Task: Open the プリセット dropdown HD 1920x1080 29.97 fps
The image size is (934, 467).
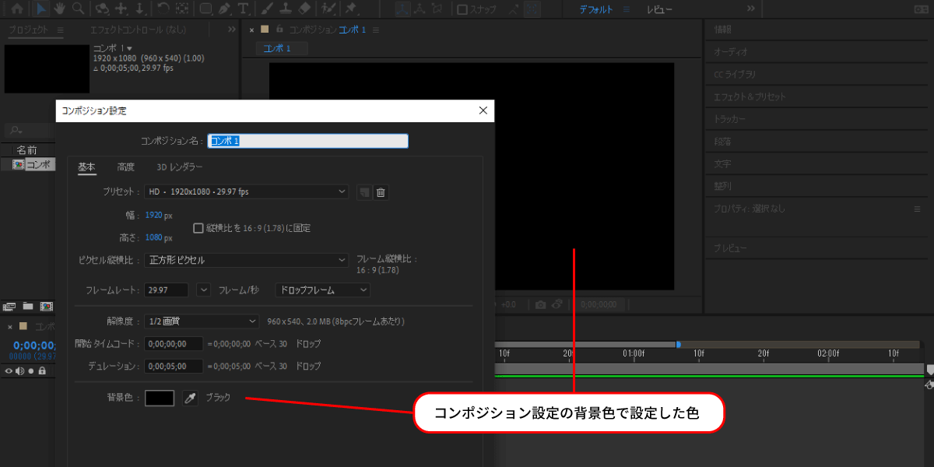Action: (x=247, y=191)
